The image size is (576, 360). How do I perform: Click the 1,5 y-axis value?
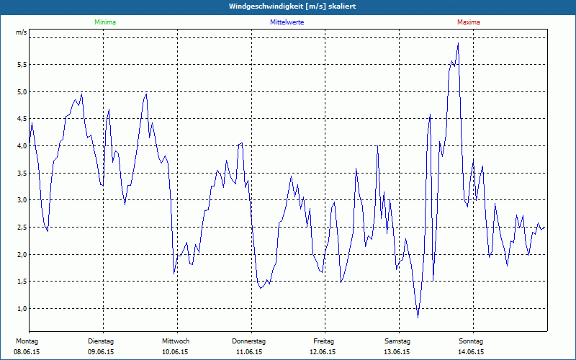(22, 282)
